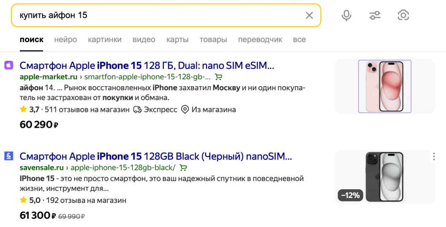Expand the «все» services tab
This screenshot has width=446, height=227.
(299, 40)
